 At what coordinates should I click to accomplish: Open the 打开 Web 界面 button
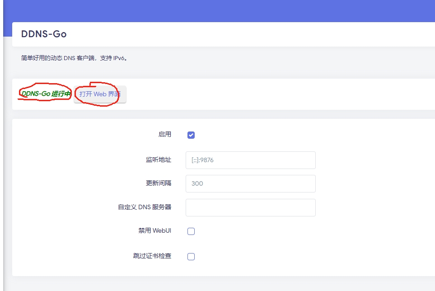pos(99,94)
